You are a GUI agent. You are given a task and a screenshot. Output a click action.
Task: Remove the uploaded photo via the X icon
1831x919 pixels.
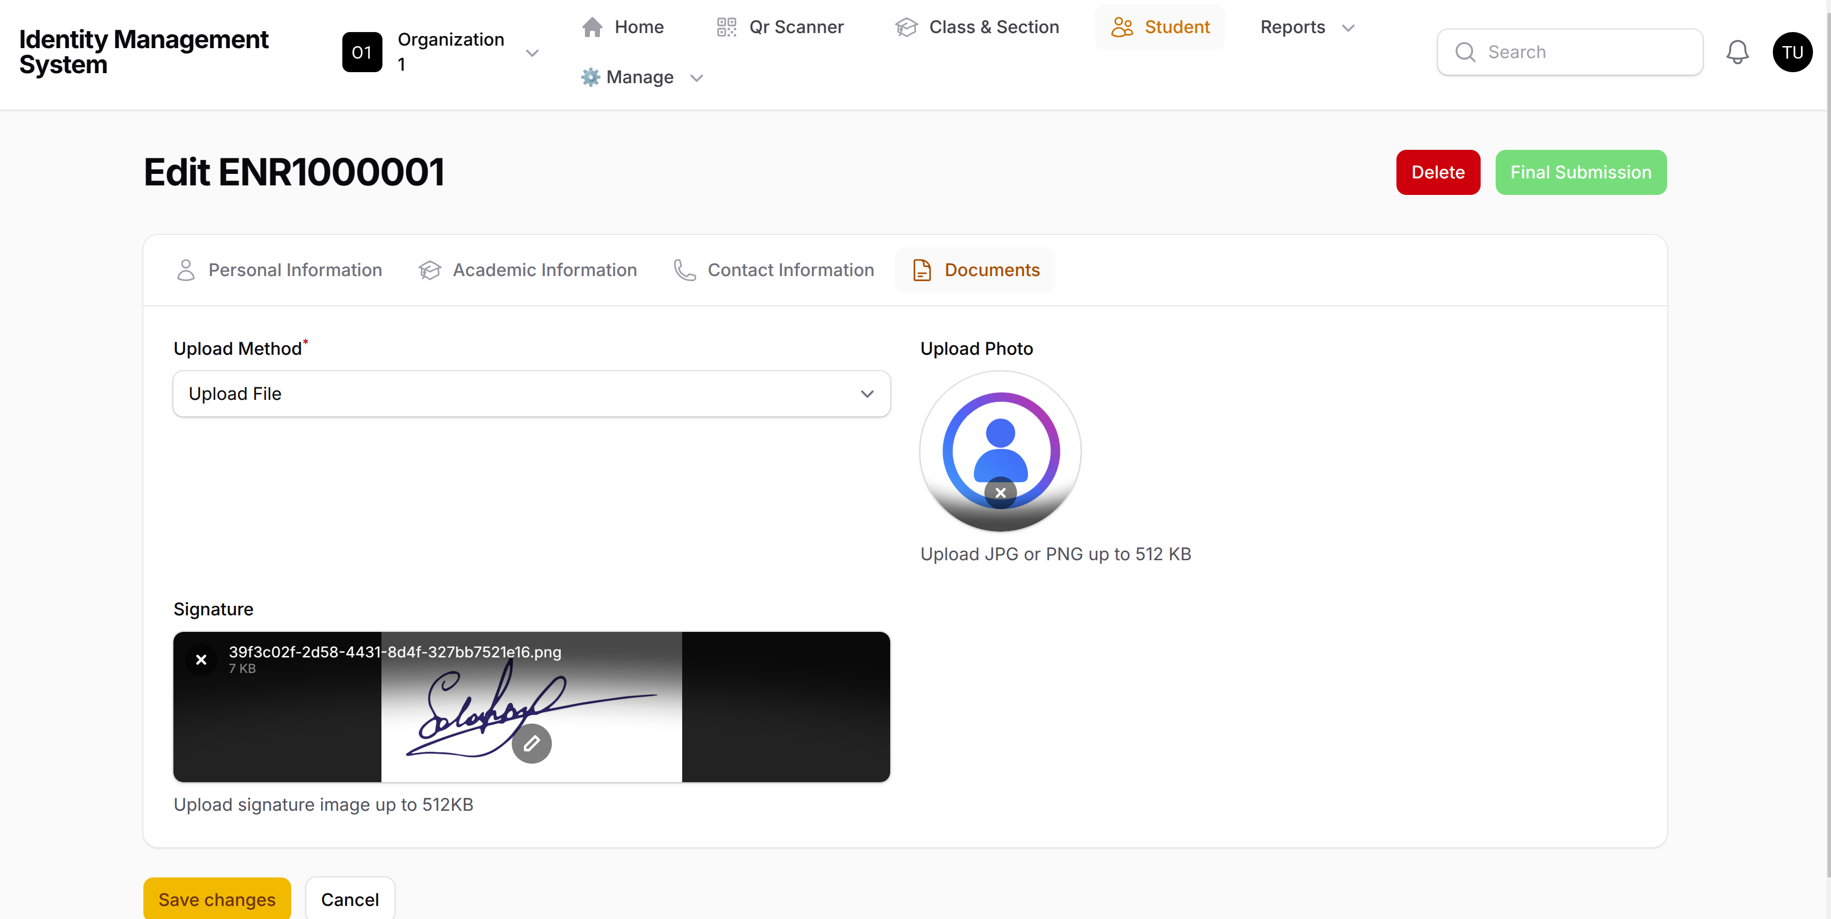click(1000, 493)
